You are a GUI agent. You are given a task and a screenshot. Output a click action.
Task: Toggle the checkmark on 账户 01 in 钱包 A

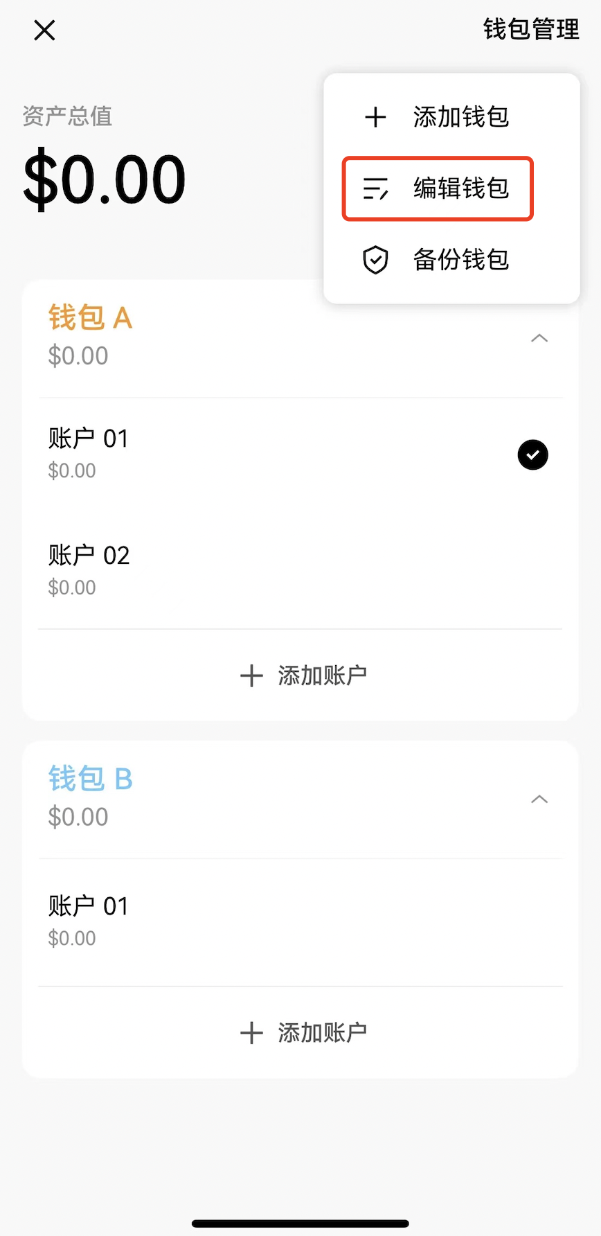click(x=532, y=455)
